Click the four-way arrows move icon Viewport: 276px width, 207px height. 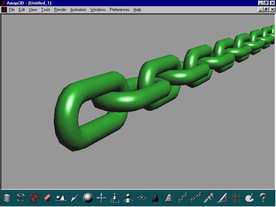tap(101, 198)
